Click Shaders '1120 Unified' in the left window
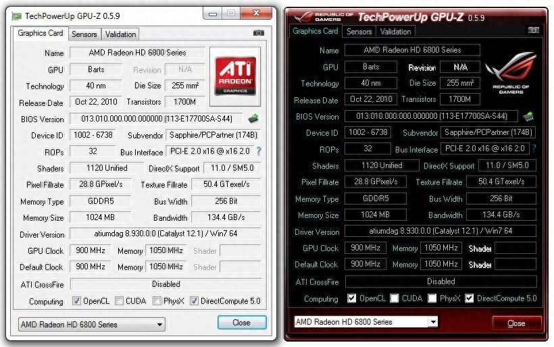 pos(107,168)
